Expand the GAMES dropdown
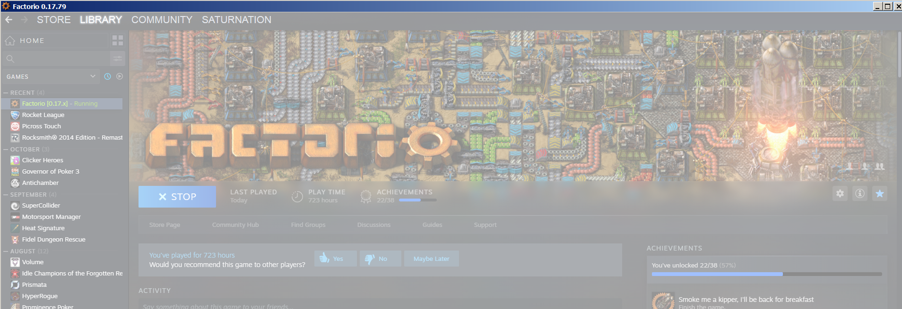902x309 pixels. click(x=51, y=76)
